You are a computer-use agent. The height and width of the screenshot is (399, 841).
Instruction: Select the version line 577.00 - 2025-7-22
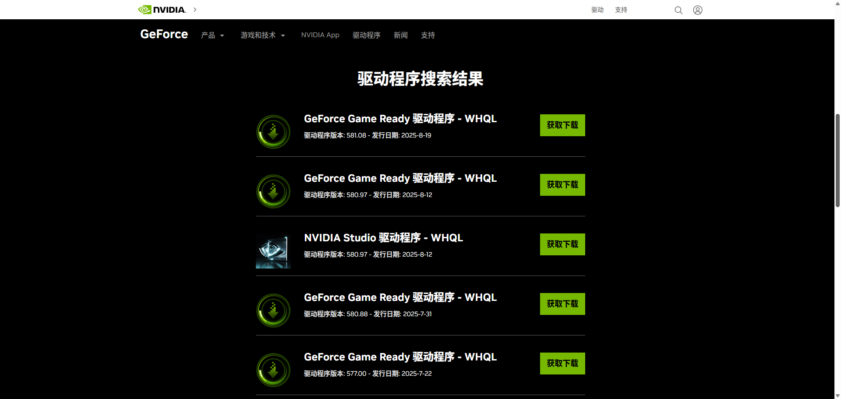point(368,374)
